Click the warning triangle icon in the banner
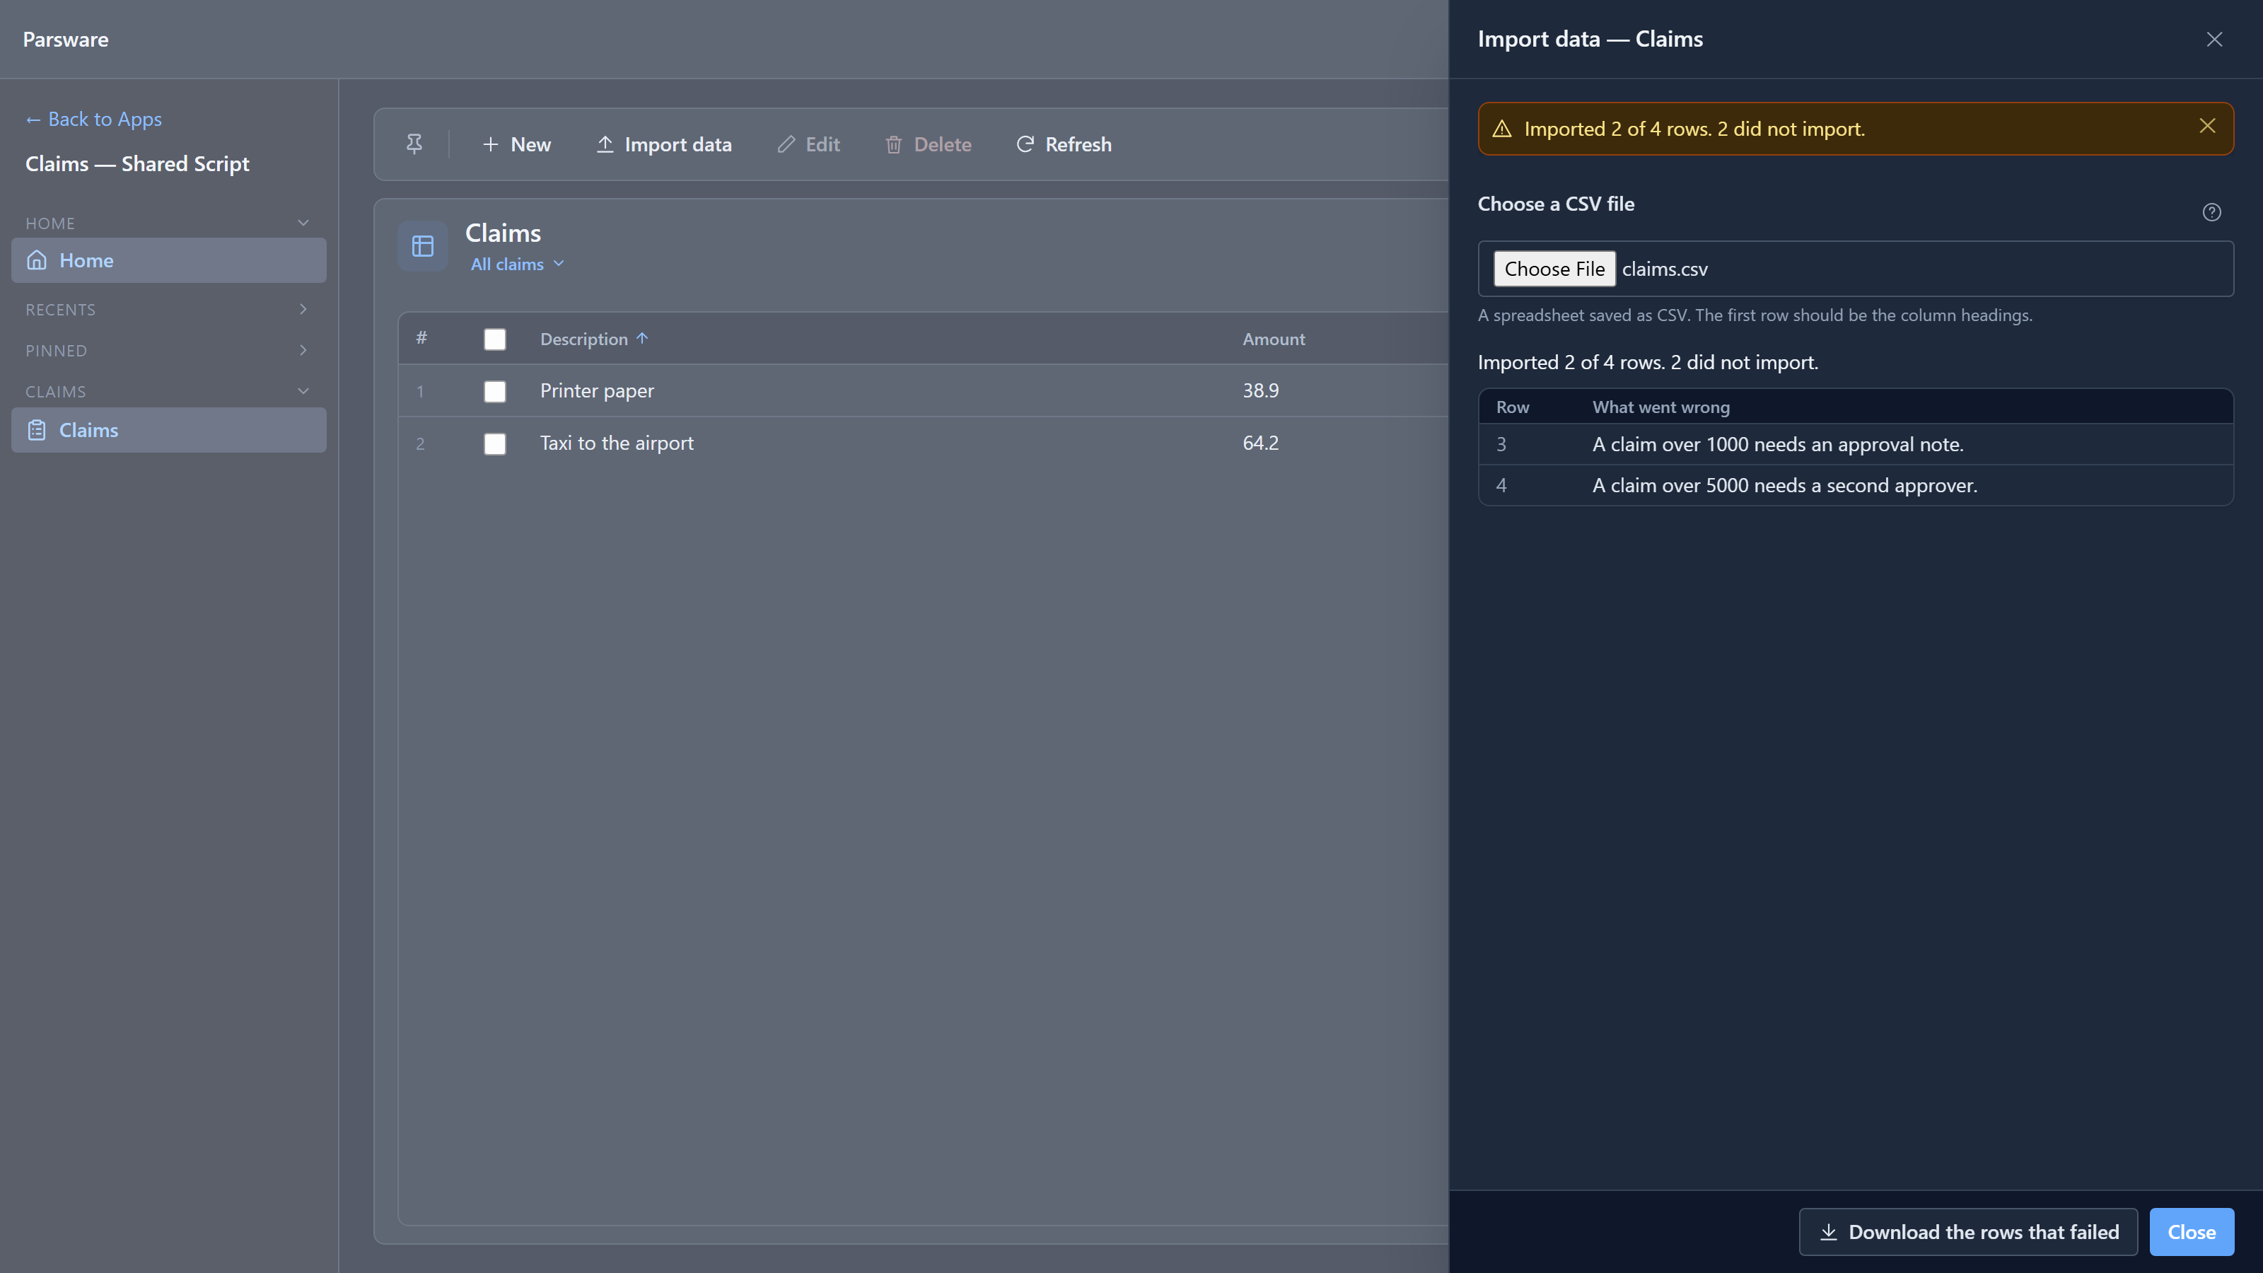The image size is (2263, 1273). (x=1501, y=129)
